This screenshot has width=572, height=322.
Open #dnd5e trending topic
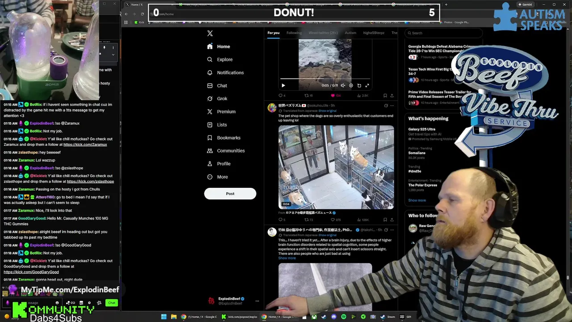[x=415, y=171]
